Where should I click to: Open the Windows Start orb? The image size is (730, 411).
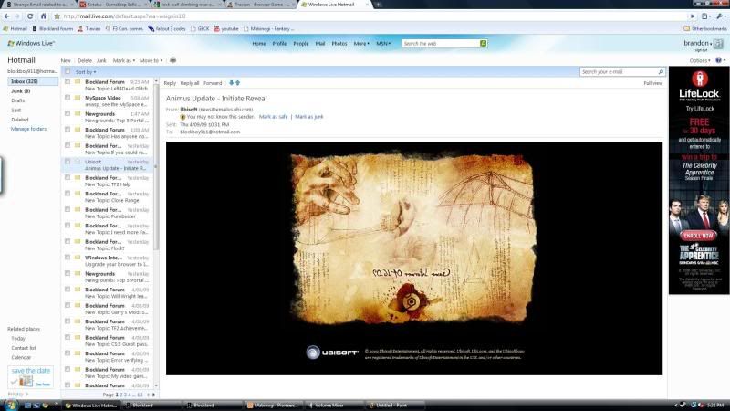10,405
